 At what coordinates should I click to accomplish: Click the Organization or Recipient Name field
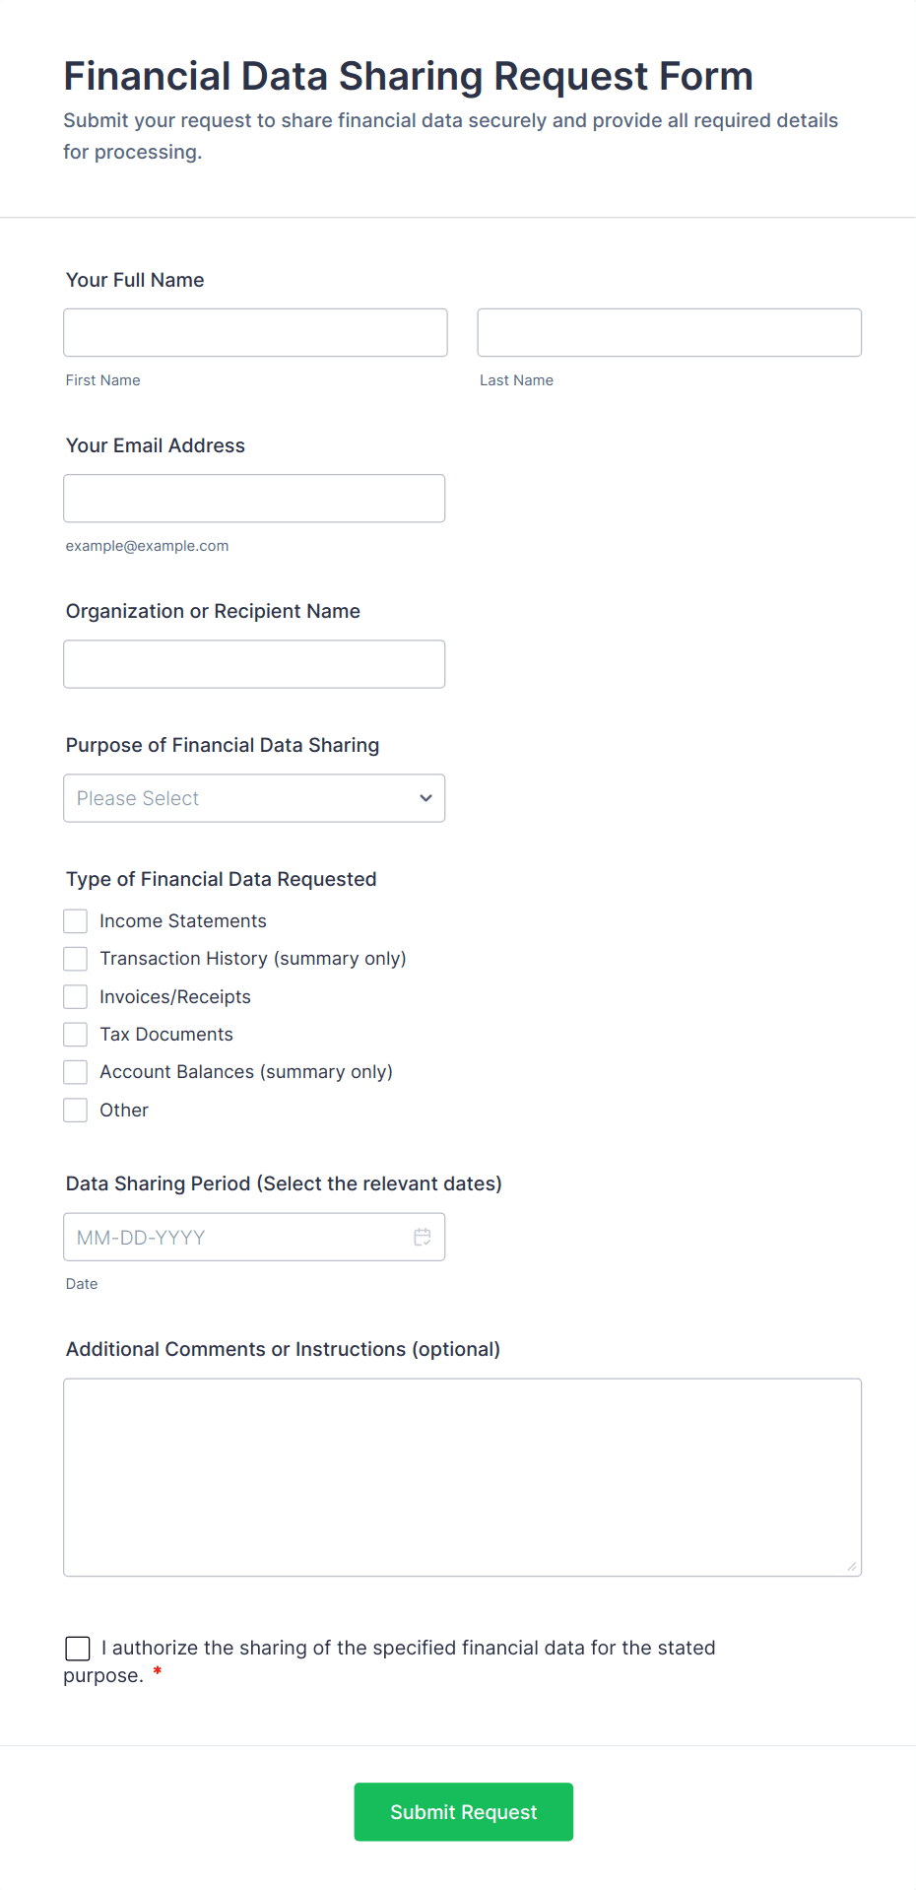click(x=253, y=663)
